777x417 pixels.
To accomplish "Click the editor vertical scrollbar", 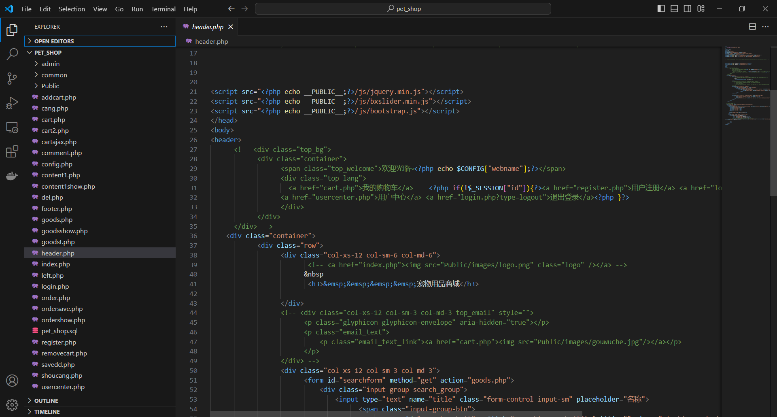I will (773, 143).
